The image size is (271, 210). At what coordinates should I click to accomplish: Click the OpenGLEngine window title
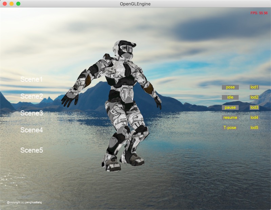click(x=135, y=4)
